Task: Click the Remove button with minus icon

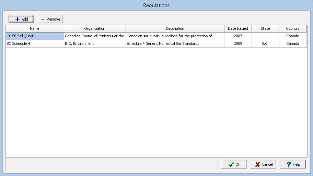Action: point(50,19)
